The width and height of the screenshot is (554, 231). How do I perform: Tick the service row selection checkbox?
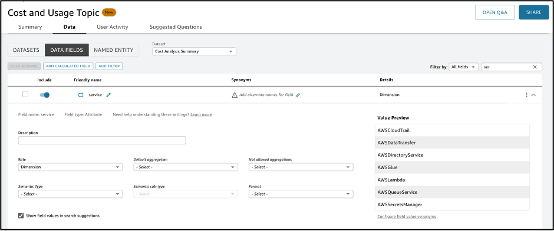25,94
